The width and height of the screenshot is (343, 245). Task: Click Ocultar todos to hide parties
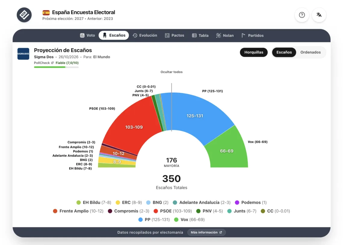pyautogui.click(x=171, y=72)
